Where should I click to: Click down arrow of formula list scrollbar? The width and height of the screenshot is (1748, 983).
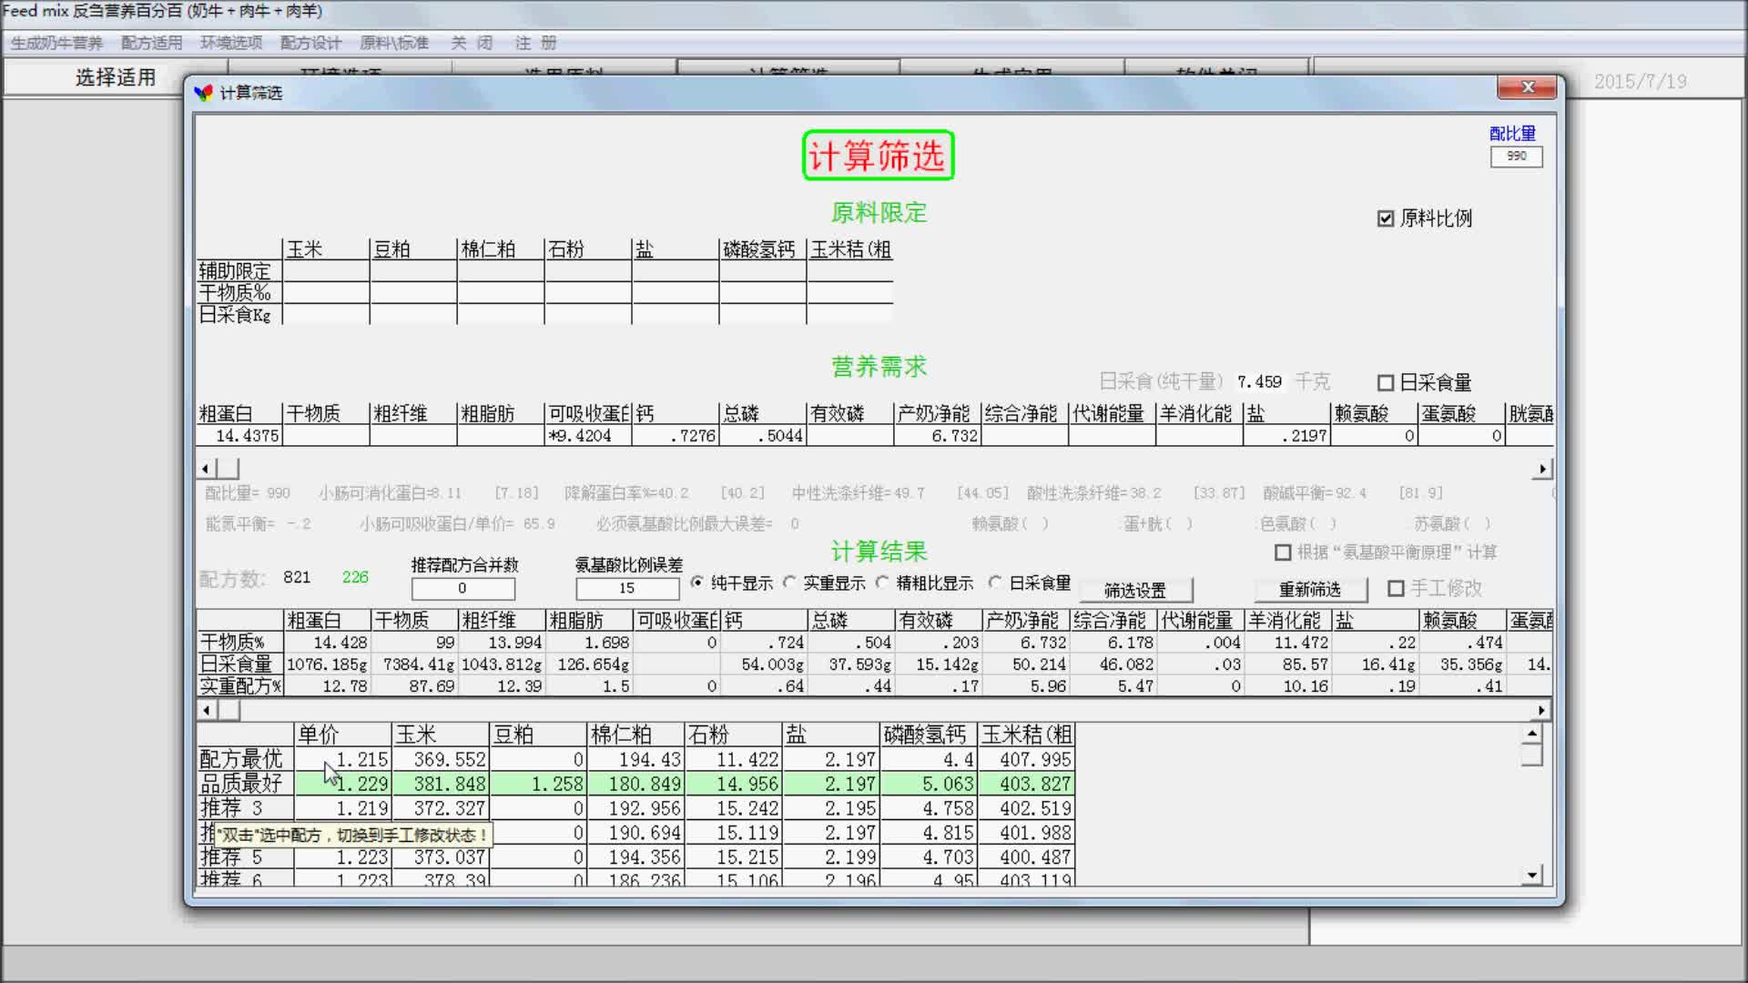pos(1531,875)
